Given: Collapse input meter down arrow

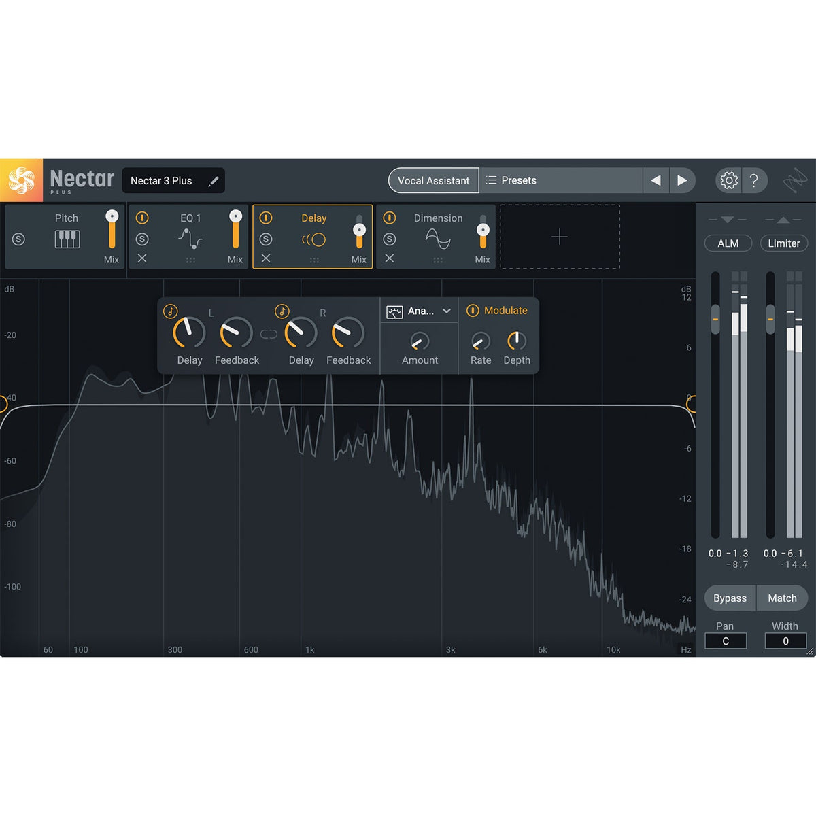Looking at the screenshot, I should pos(728,220).
